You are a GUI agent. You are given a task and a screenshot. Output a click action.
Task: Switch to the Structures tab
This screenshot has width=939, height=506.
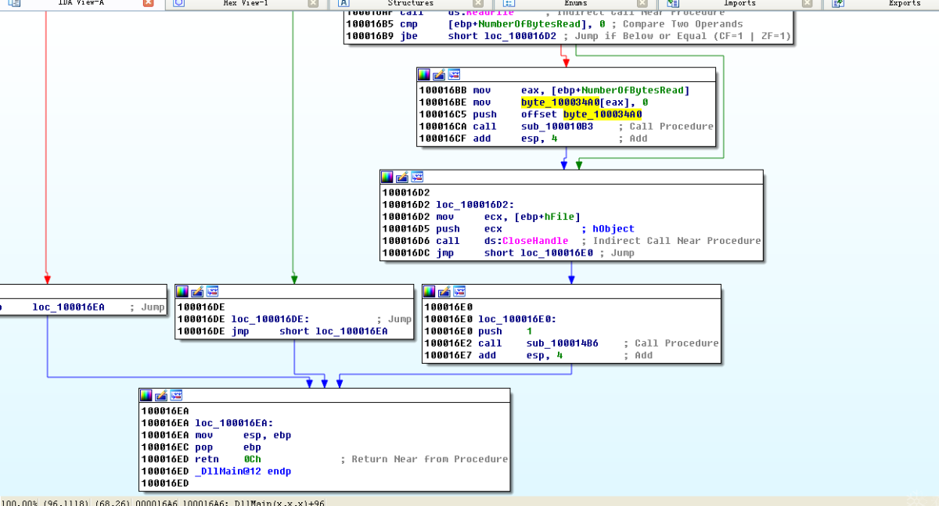tap(411, 3)
